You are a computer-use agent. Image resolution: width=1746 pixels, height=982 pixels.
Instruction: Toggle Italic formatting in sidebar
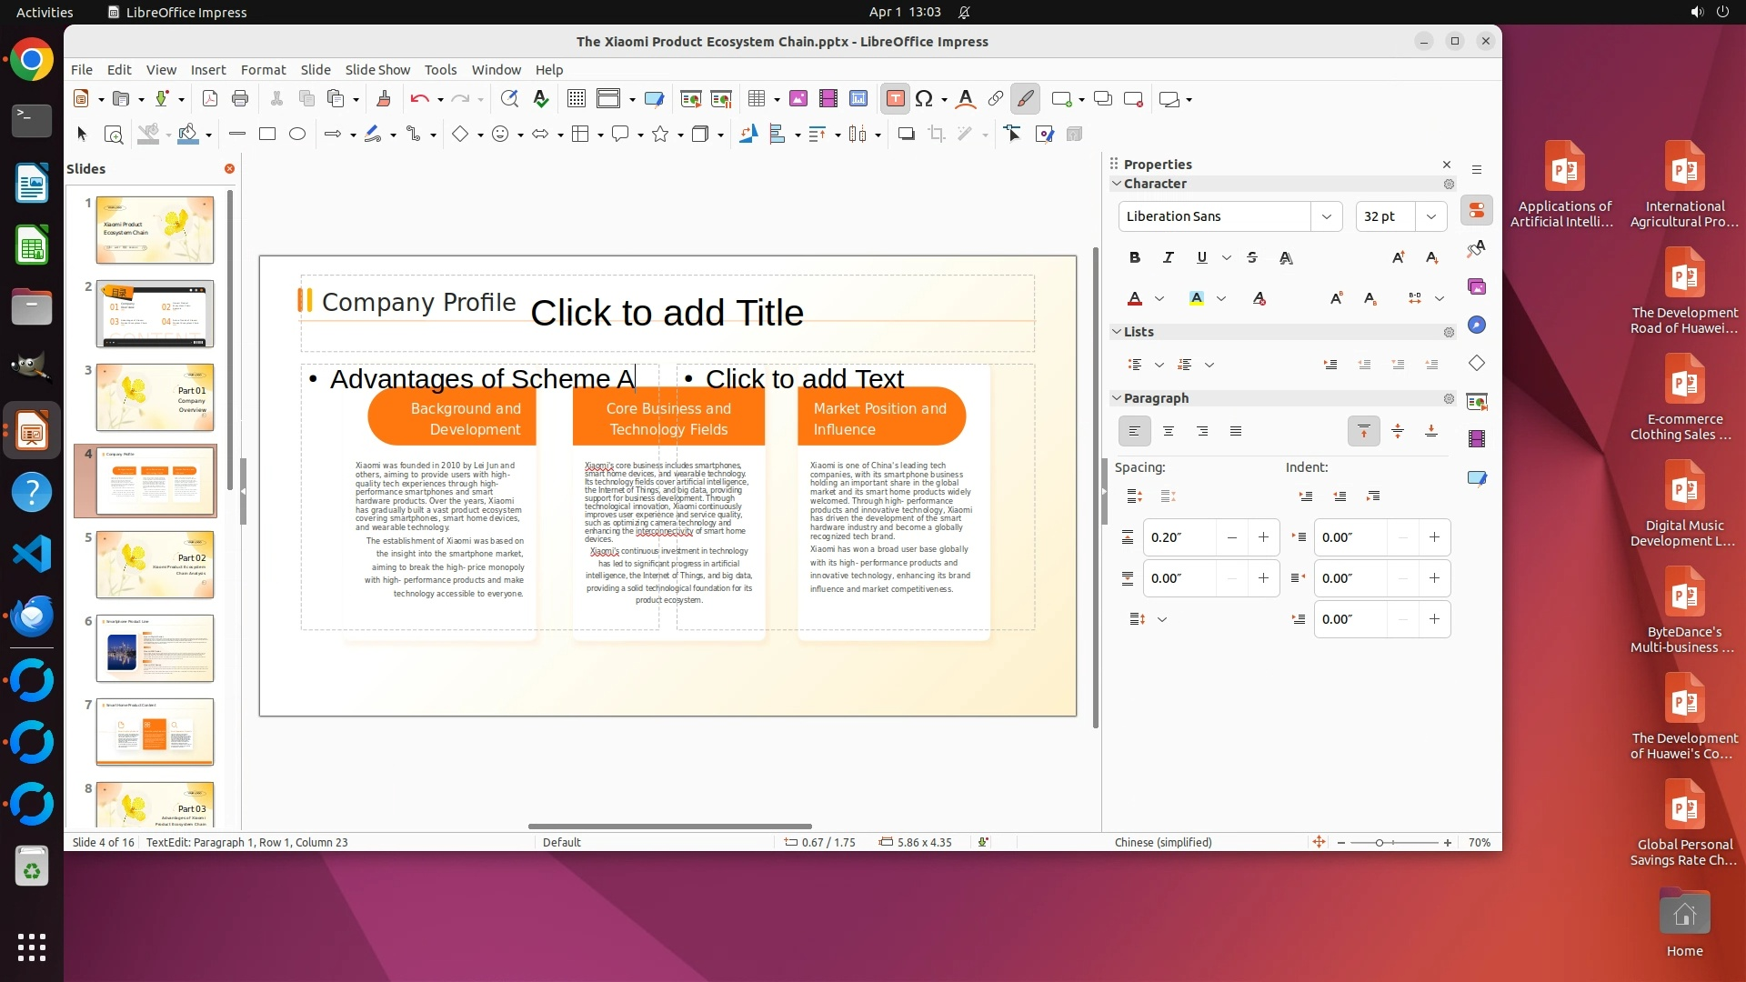1169,258
